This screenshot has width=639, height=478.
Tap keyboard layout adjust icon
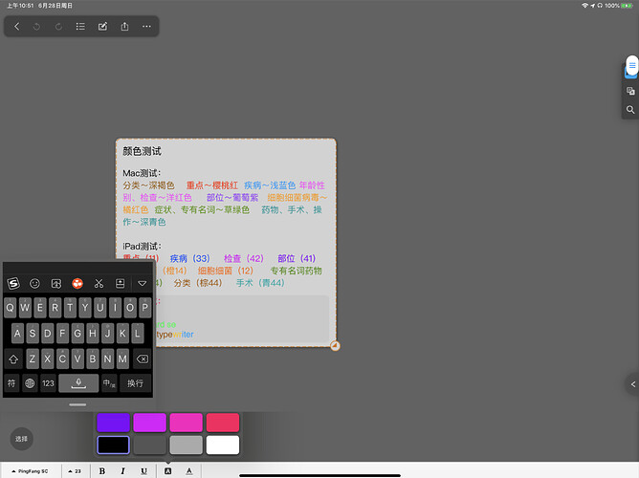121,283
